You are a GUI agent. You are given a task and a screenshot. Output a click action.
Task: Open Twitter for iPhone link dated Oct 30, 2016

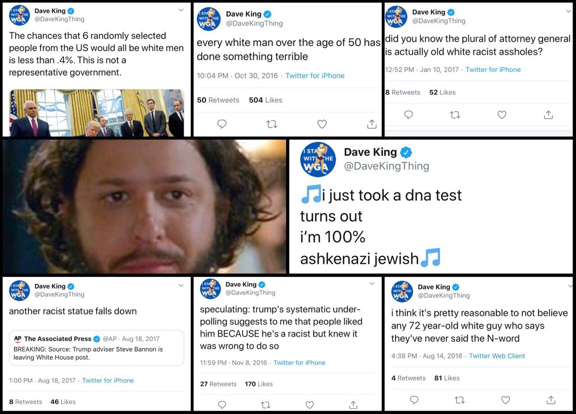tap(315, 76)
